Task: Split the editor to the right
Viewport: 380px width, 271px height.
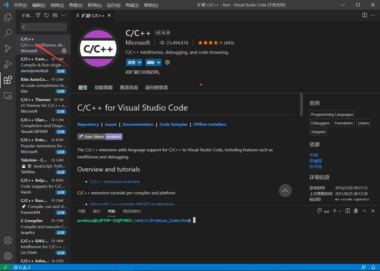Action: (365, 15)
